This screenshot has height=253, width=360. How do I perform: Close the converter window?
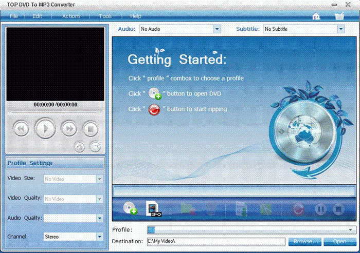348,4
